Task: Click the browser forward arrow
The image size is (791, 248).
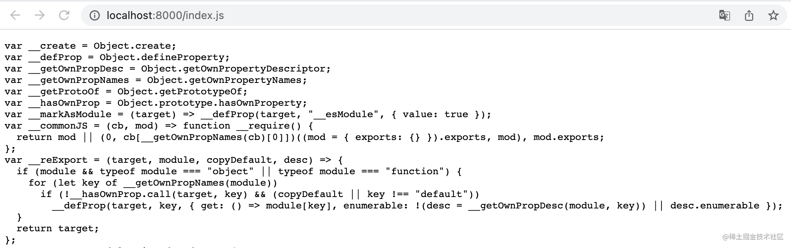Action: click(x=40, y=15)
